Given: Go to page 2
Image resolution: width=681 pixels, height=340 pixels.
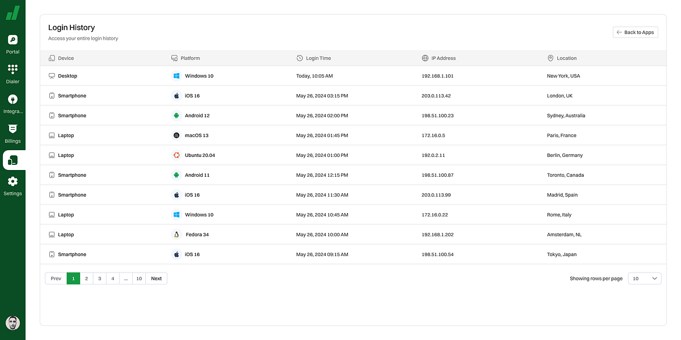Looking at the screenshot, I should click(x=86, y=278).
